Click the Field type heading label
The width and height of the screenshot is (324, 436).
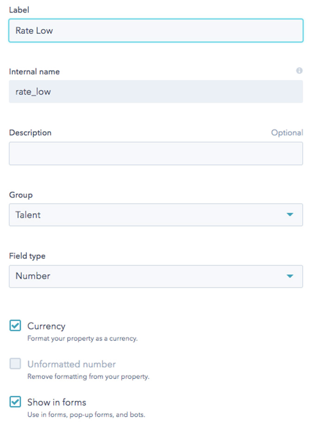[x=27, y=256]
